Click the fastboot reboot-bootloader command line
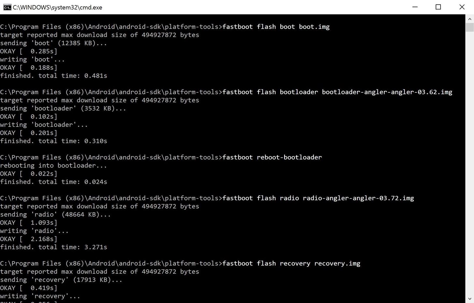474x303 pixels. pyautogui.click(x=272, y=157)
